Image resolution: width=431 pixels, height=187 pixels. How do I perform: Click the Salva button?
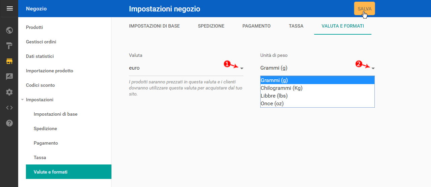point(365,9)
